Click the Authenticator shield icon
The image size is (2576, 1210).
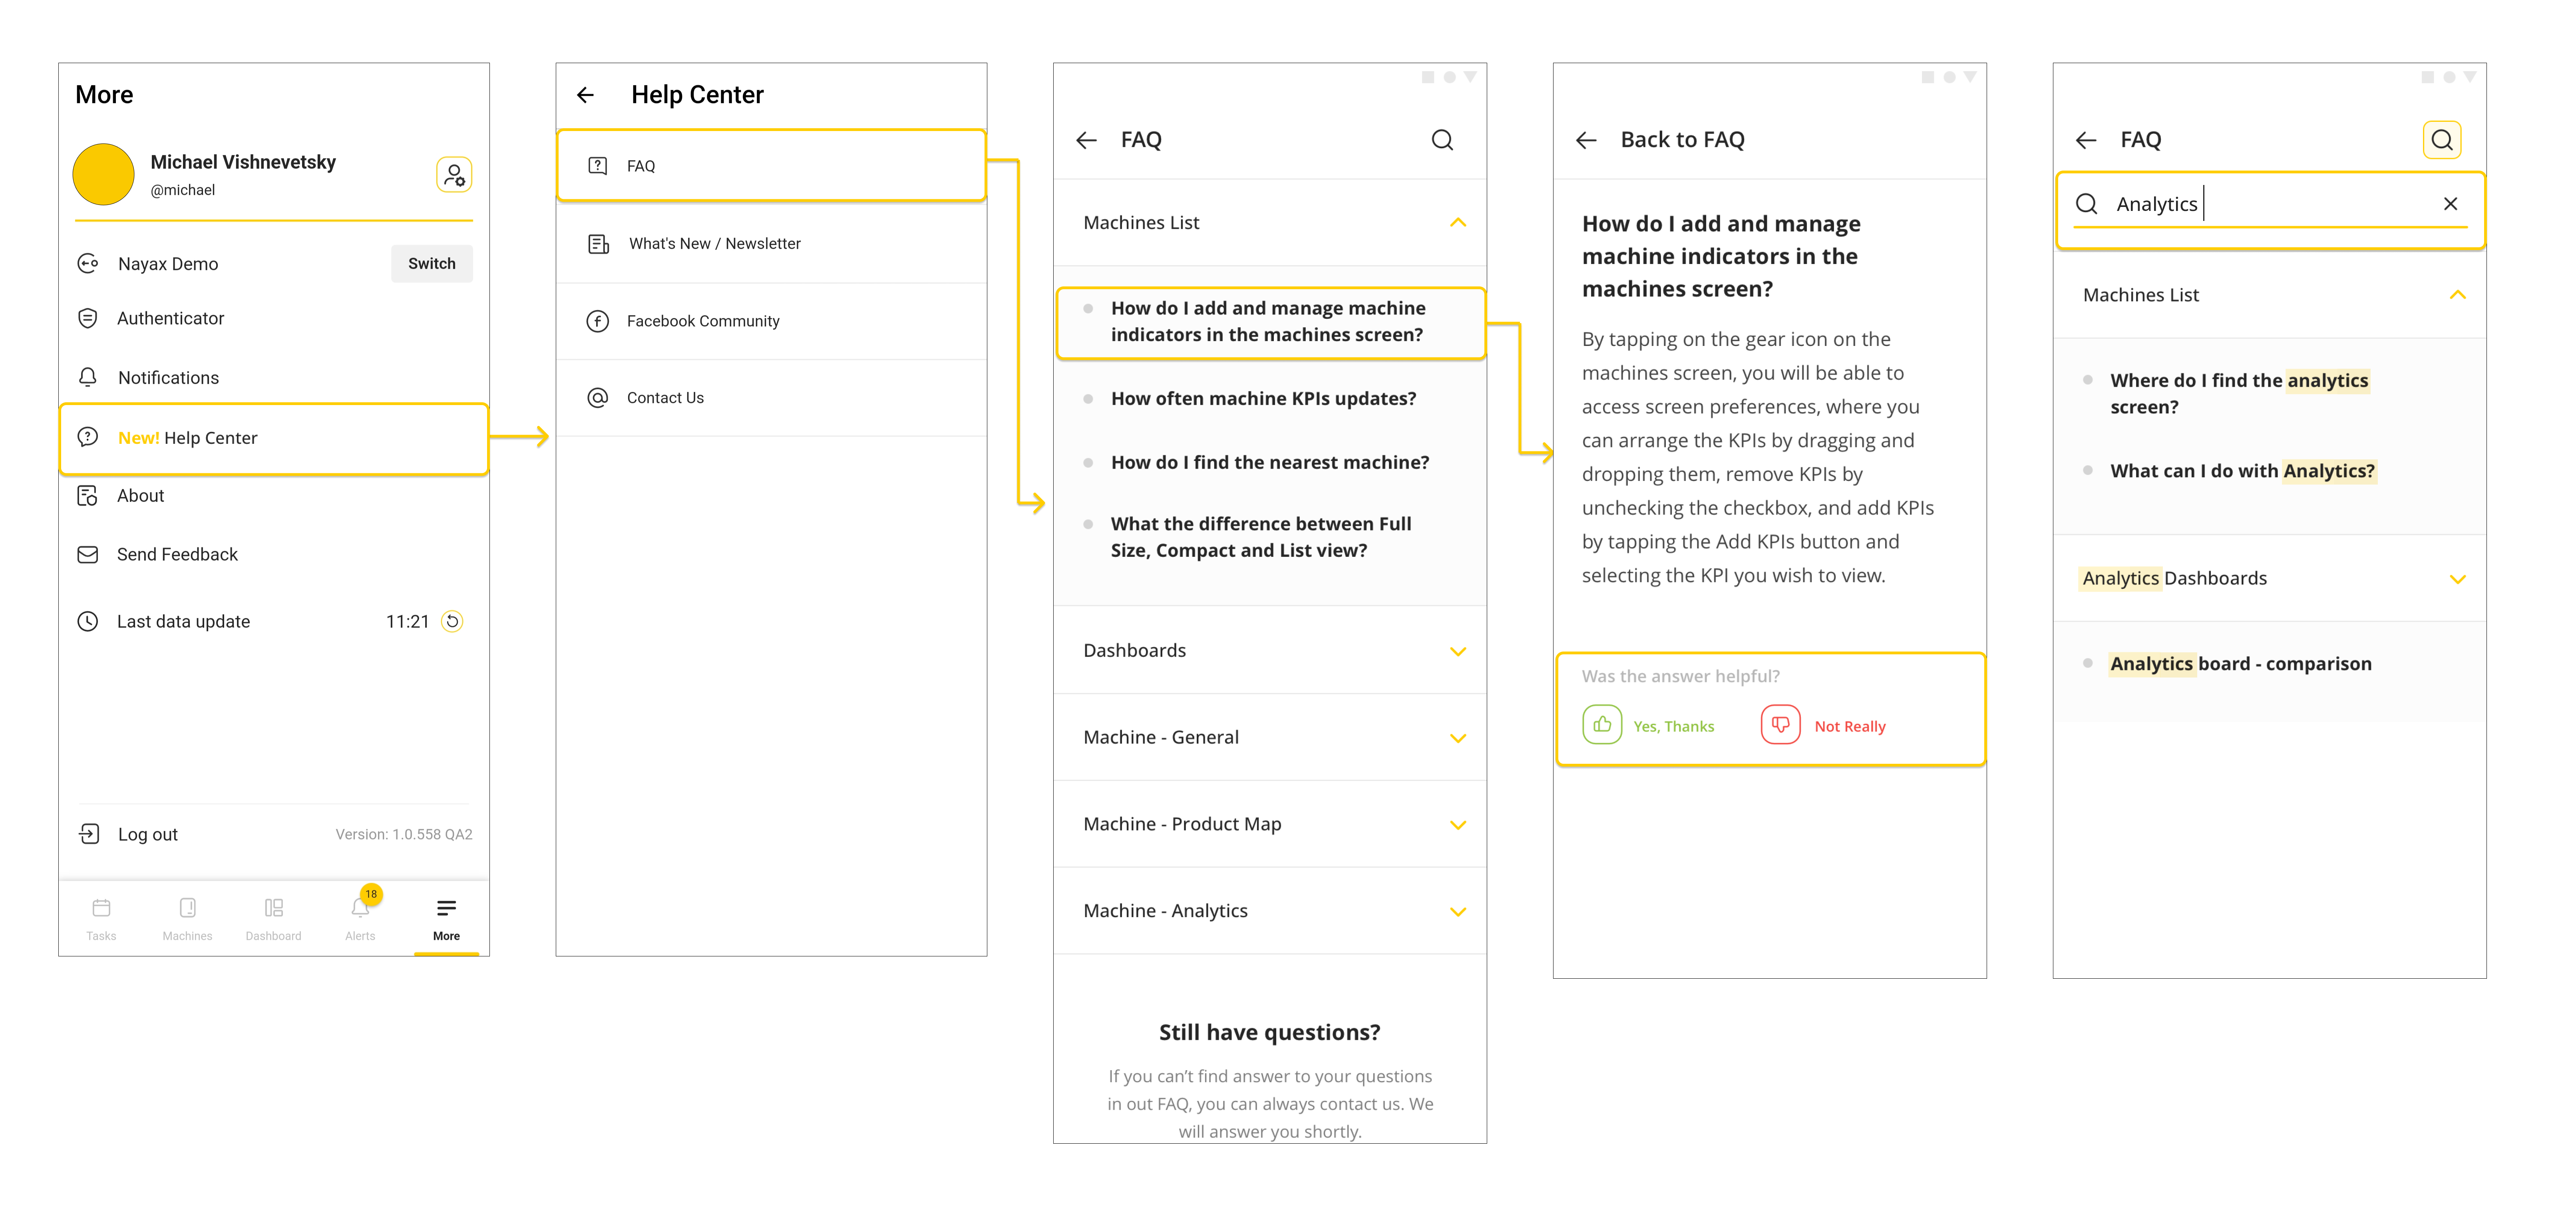pyautogui.click(x=88, y=319)
